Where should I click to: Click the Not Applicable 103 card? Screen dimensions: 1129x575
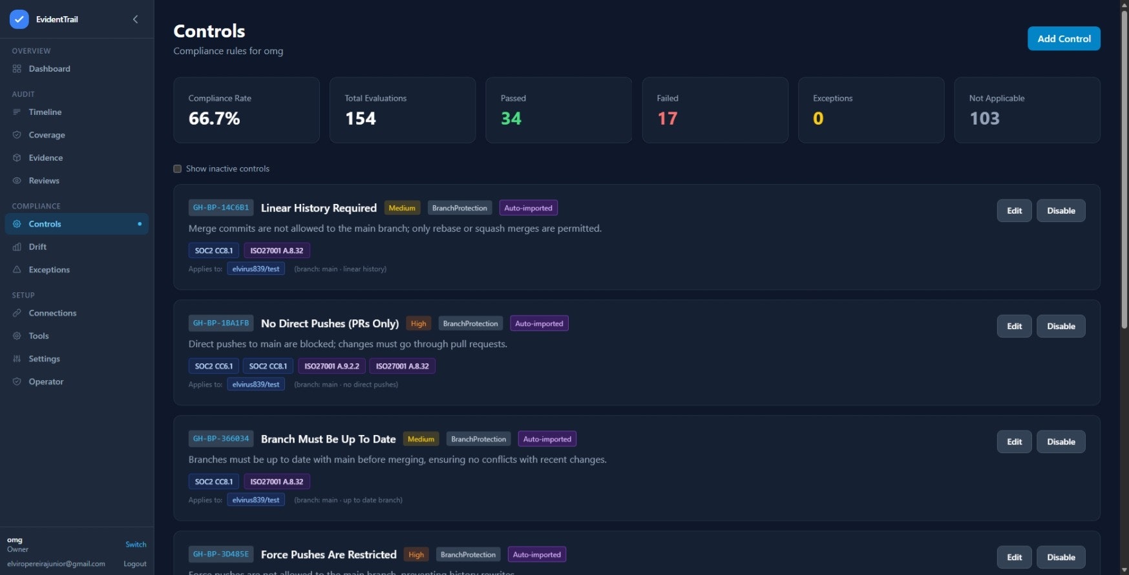click(x=1027, y=110)
